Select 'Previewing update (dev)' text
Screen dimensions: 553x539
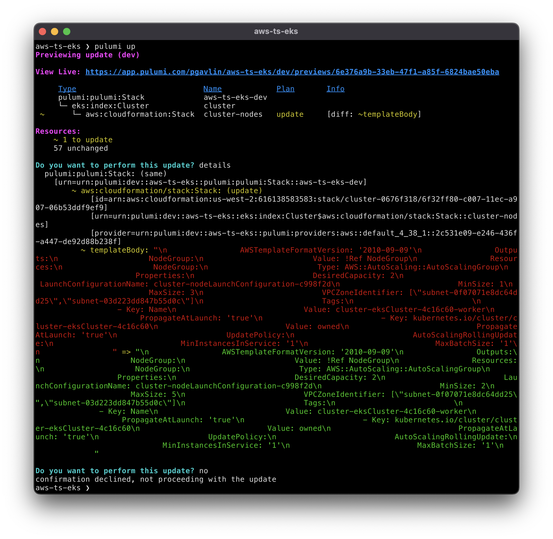88,55
